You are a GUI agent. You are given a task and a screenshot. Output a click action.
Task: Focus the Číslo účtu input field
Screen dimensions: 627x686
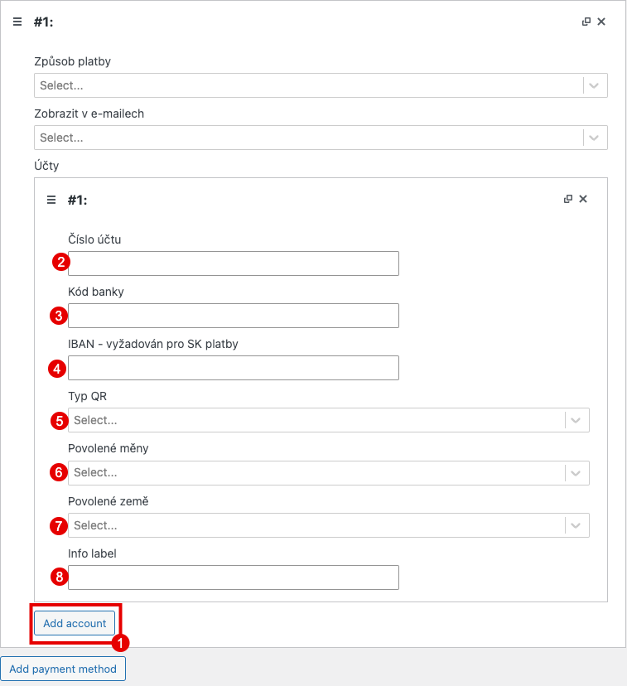click(234, 263)
